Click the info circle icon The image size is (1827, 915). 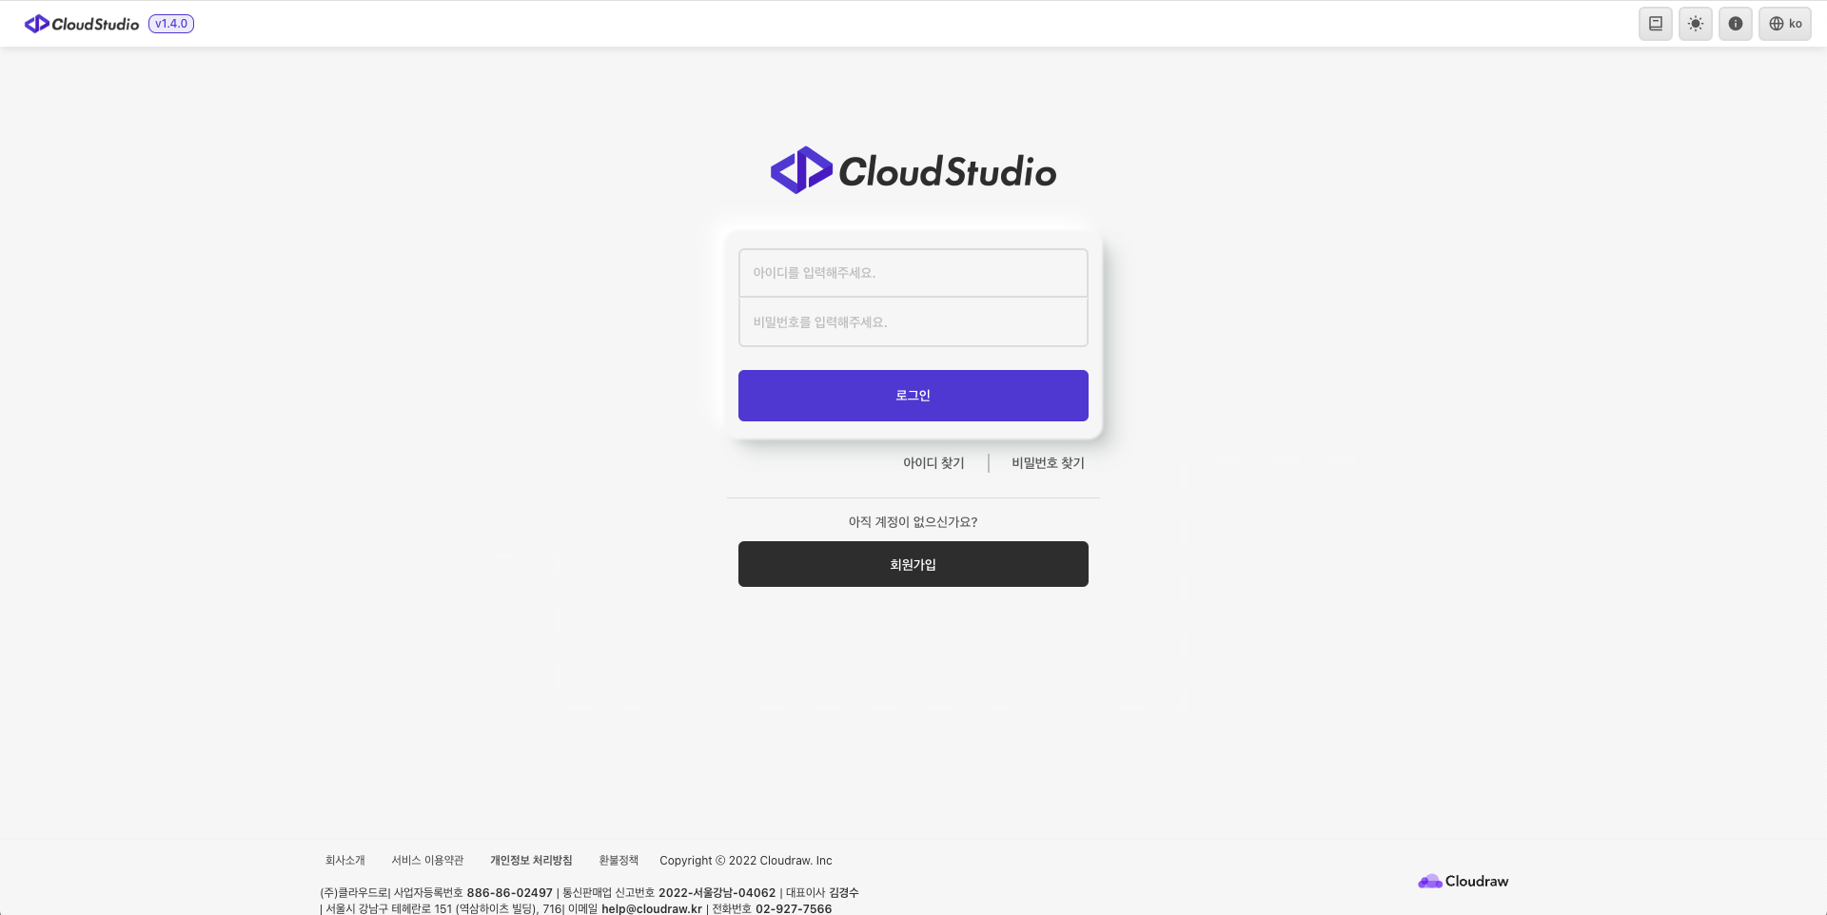click(x=1735, y=24)
